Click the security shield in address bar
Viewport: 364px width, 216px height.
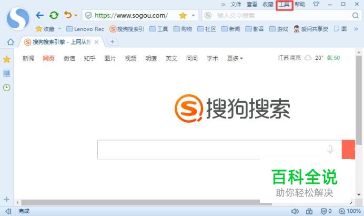click(88, 16)
